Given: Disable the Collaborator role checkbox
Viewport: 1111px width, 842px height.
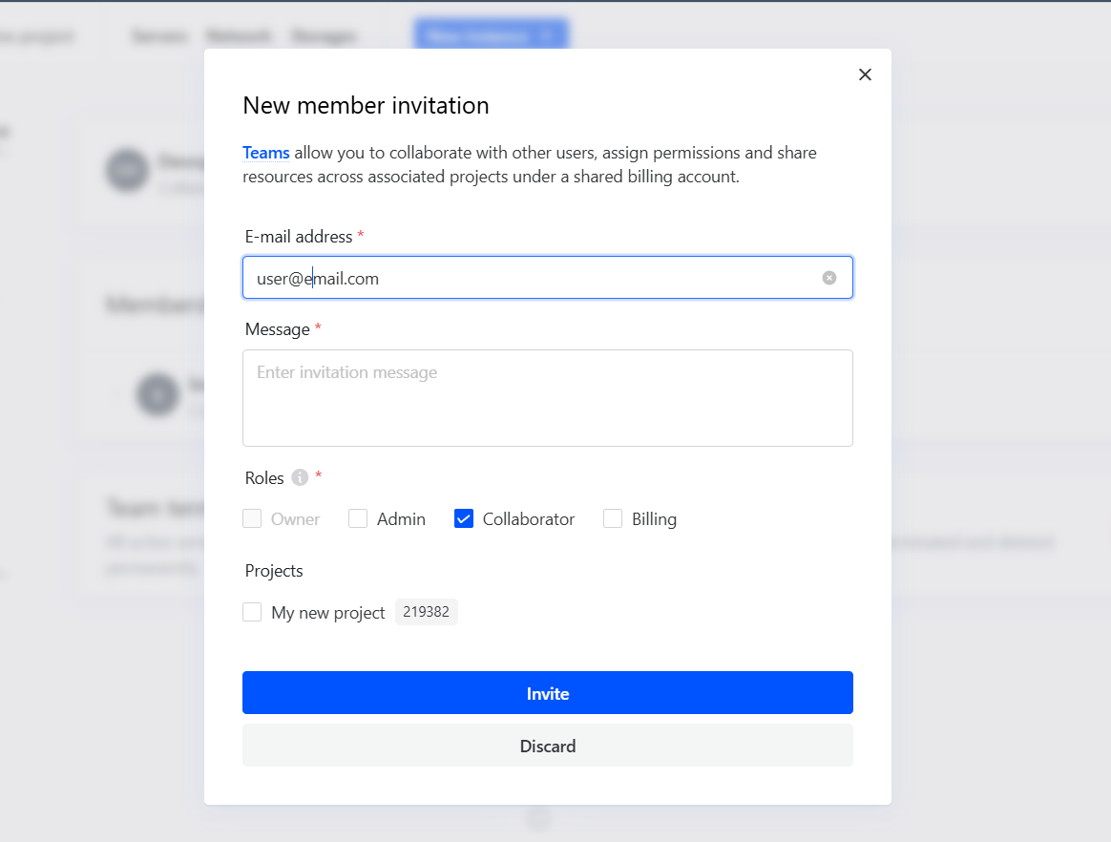Looking at the screenshot, I should (464, 518).
